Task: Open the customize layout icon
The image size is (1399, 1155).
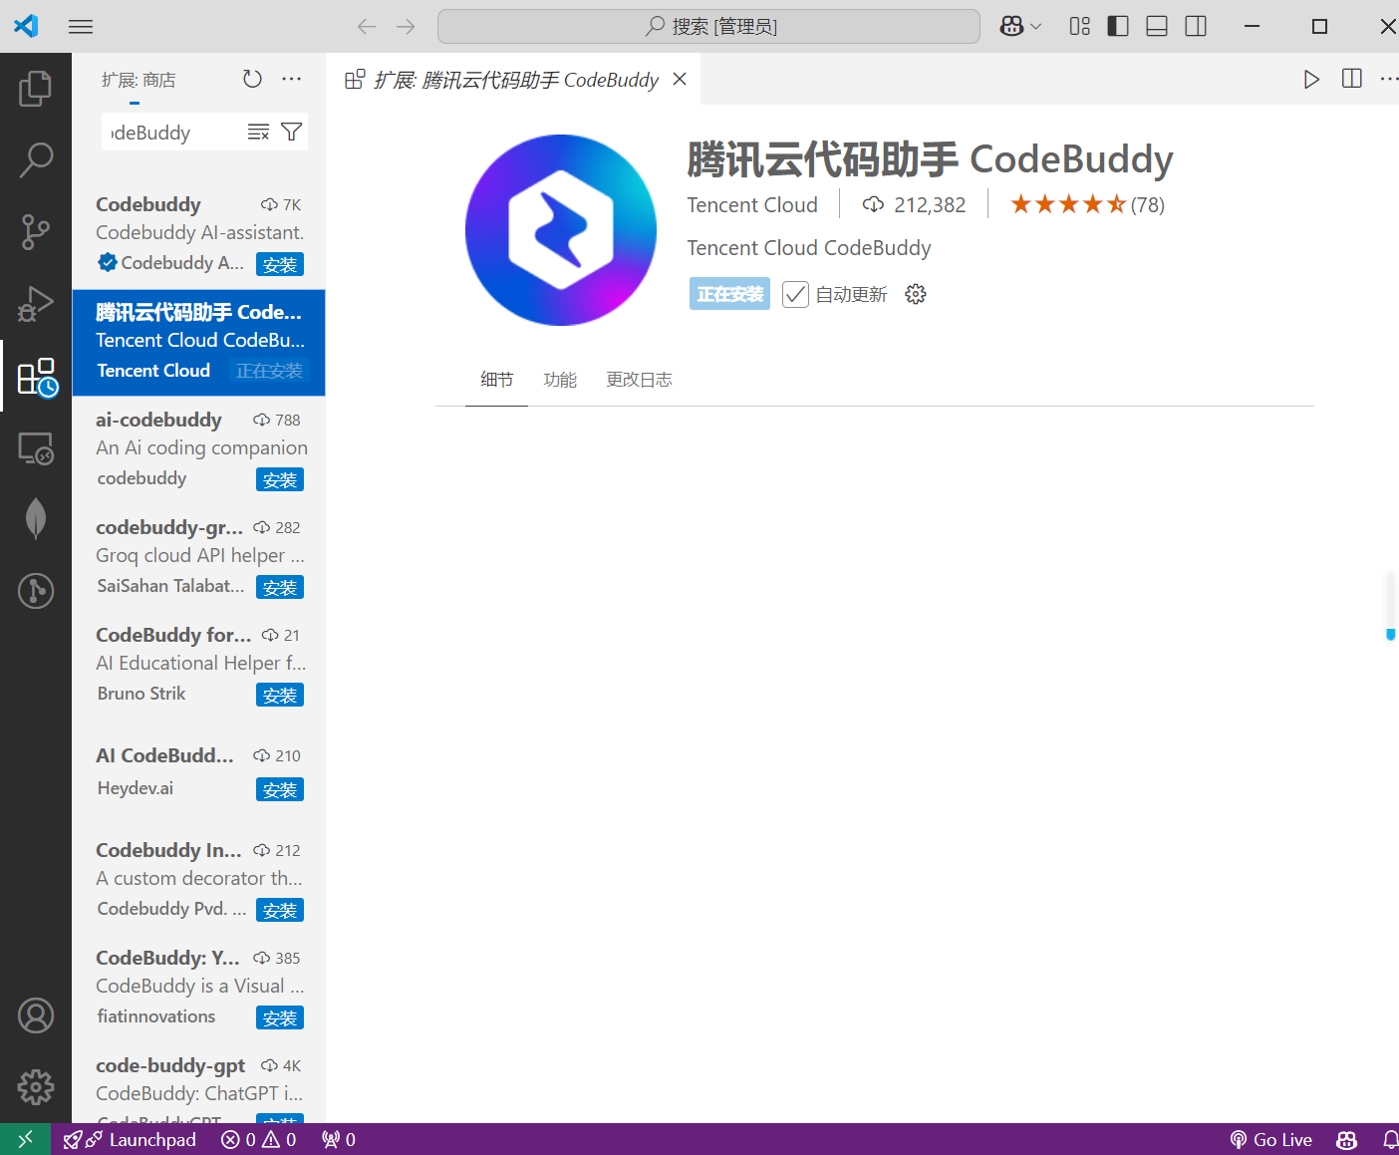Action: pyautogui.click(x=1079, y=27)
